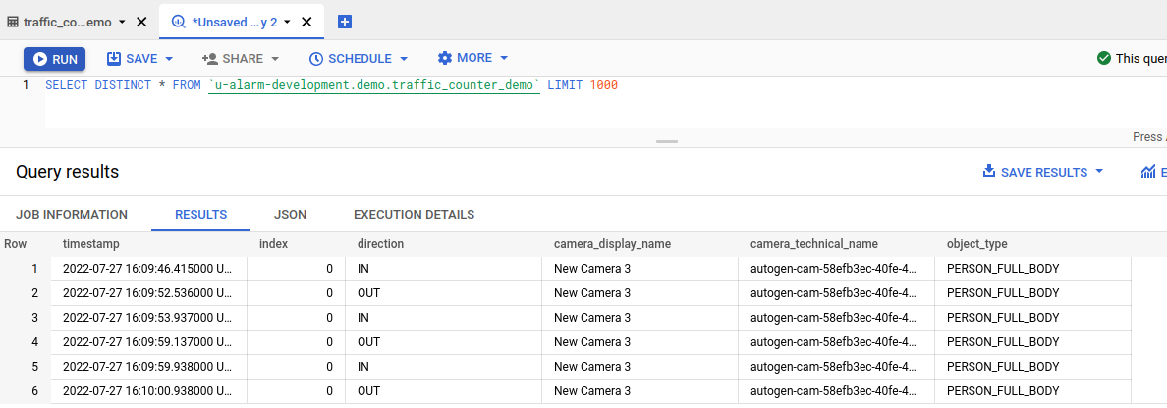Run the SQL query

(x=55, y=59)
